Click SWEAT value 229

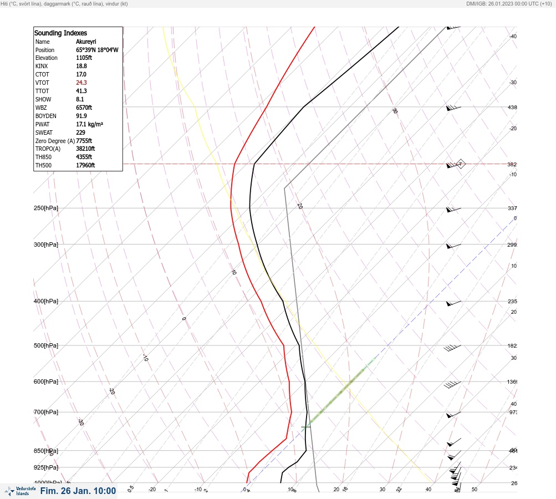click(80, 133)
